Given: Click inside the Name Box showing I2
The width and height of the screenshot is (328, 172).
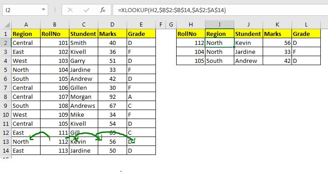Looking at the screenshot, I should click(22, 10).
